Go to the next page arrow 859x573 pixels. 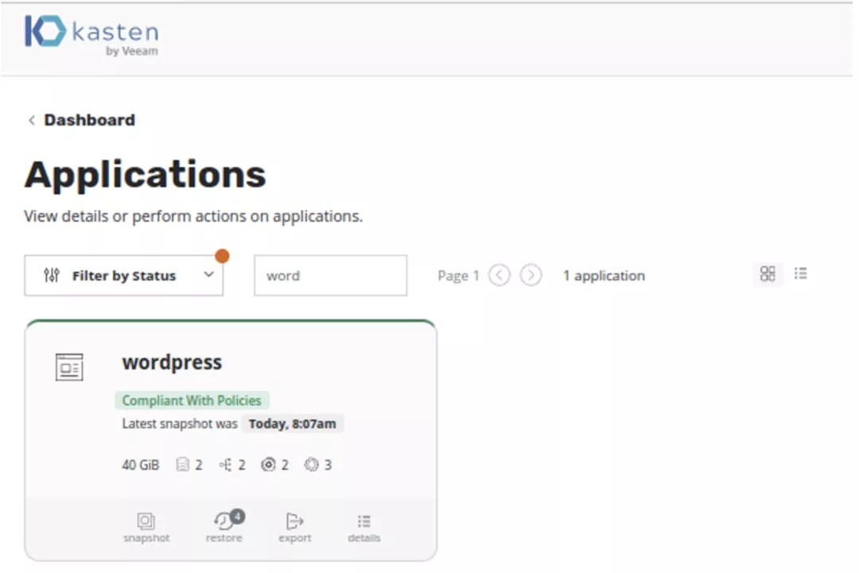coord(531,276)
